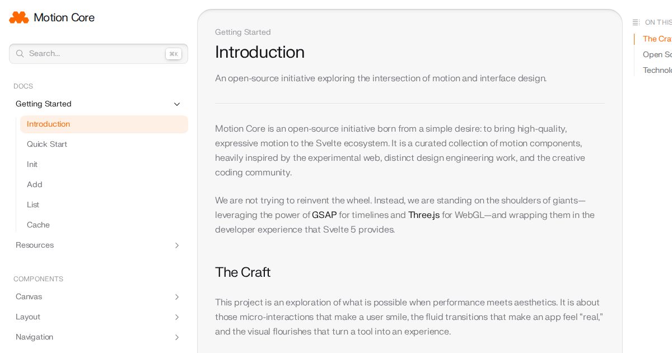Select Introduction in the sidebar
Image resolution: width=672 pixels, height=353 pixels.
point(48,124)
